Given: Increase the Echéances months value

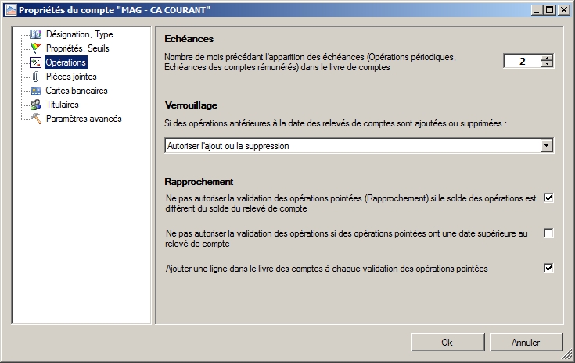Looking at the screenshot, I should tap(547, 57).
